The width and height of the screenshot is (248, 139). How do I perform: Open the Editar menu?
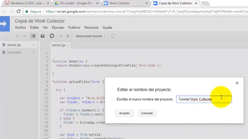[x=35, y=28]
